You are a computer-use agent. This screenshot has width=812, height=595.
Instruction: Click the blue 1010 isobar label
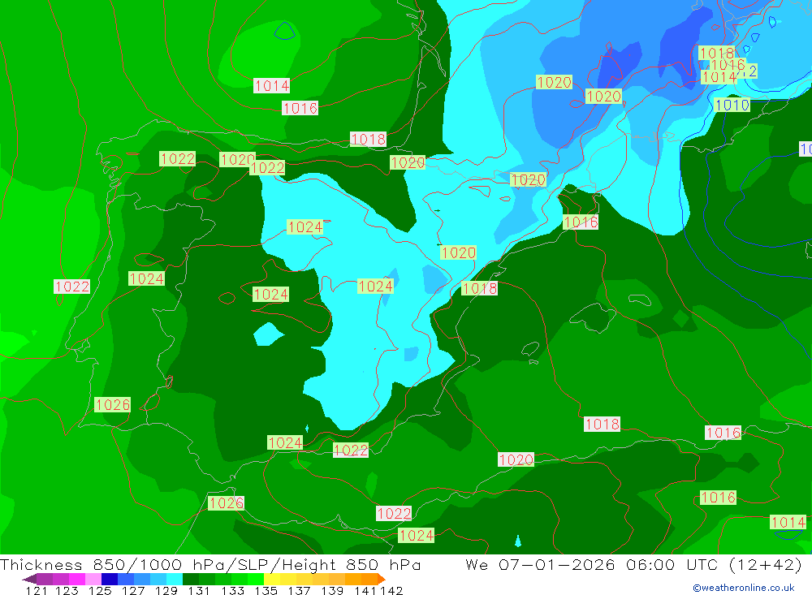coord(732,106)
